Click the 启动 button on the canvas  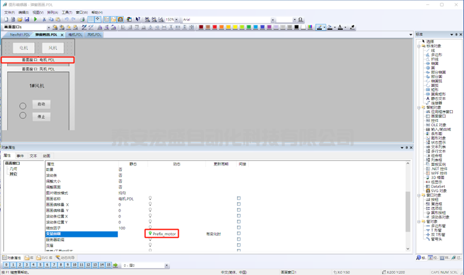[x=41, y=104]
